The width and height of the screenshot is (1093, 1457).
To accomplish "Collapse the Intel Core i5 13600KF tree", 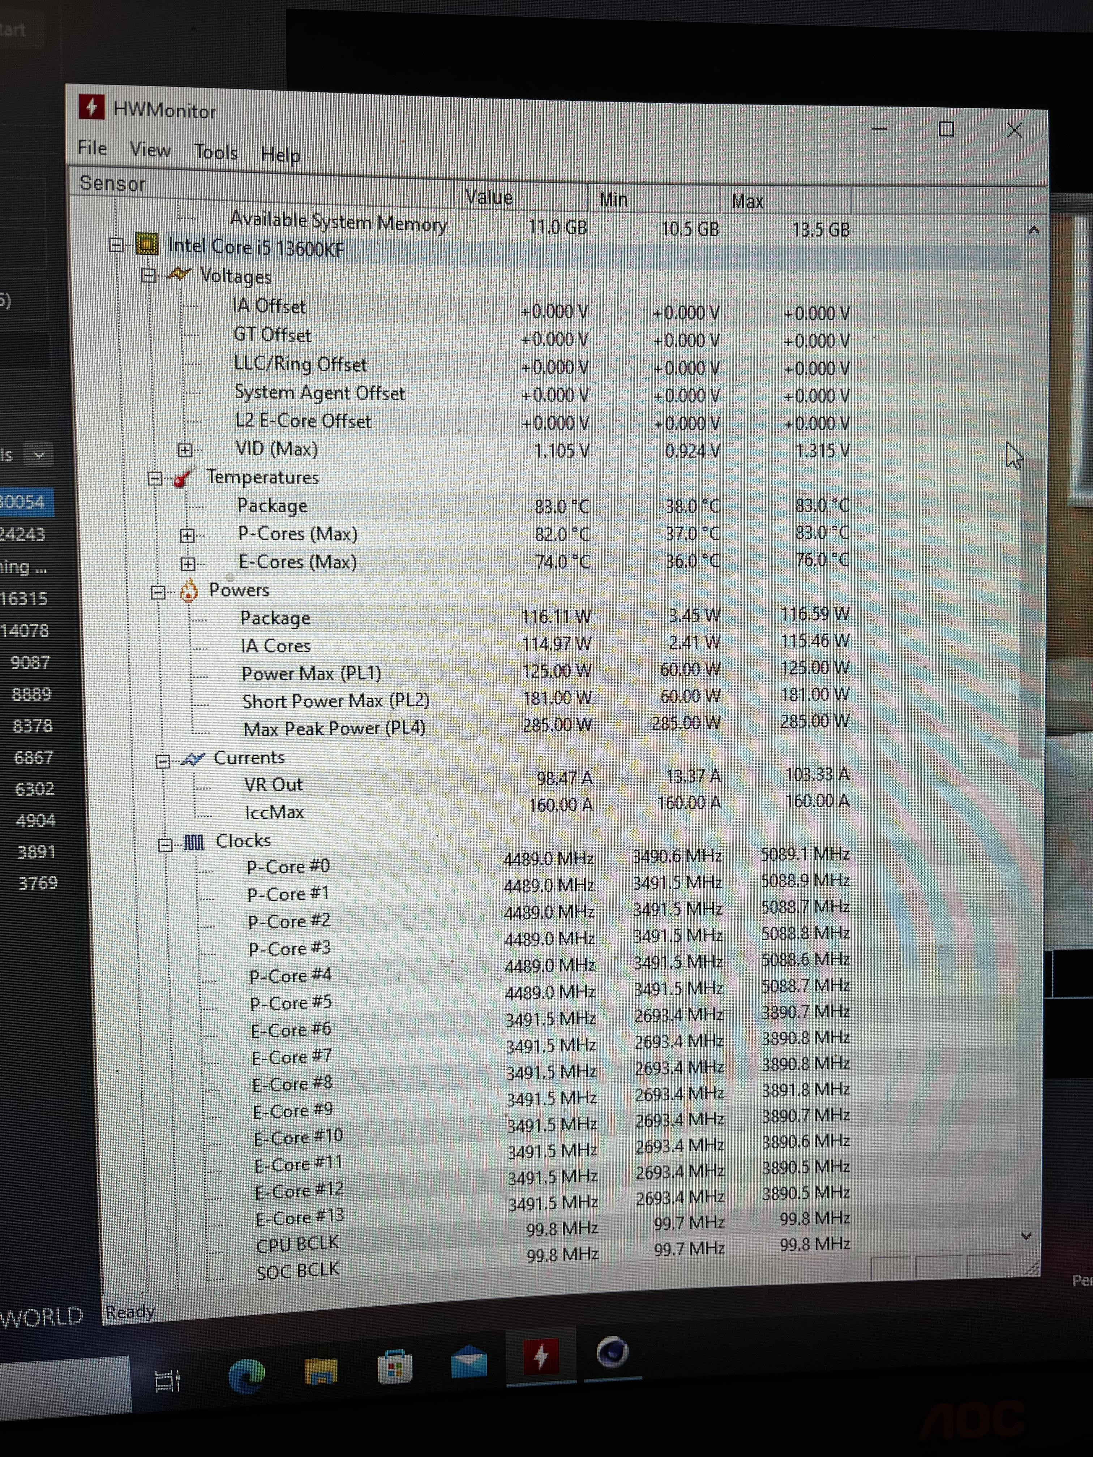I will tap(117, 245).
